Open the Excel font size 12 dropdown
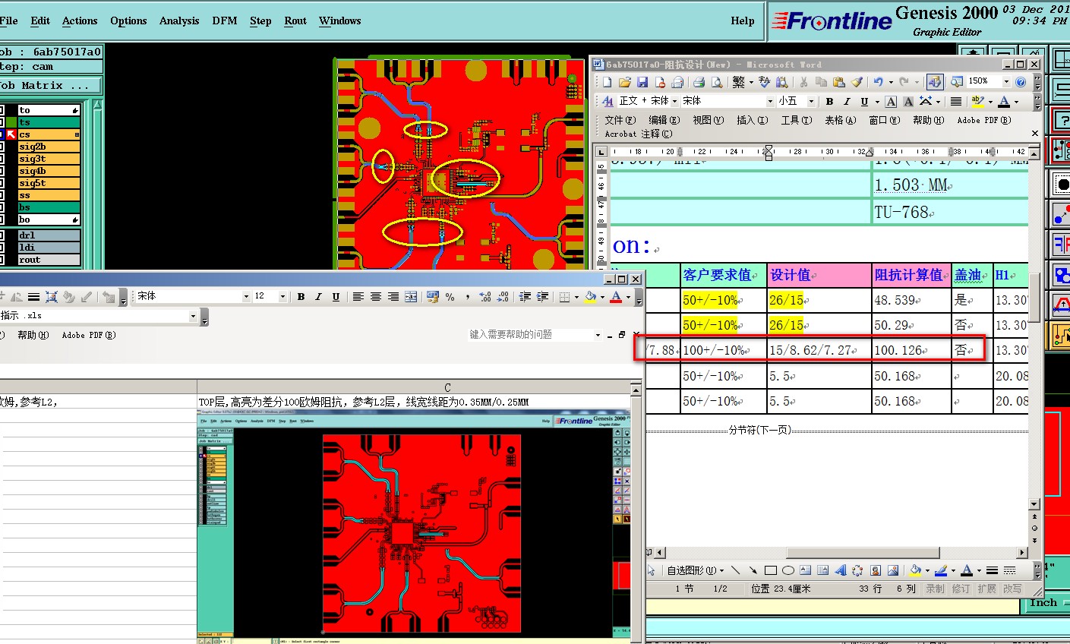Viewport: 1070px width, 644px height. (282, 296)
